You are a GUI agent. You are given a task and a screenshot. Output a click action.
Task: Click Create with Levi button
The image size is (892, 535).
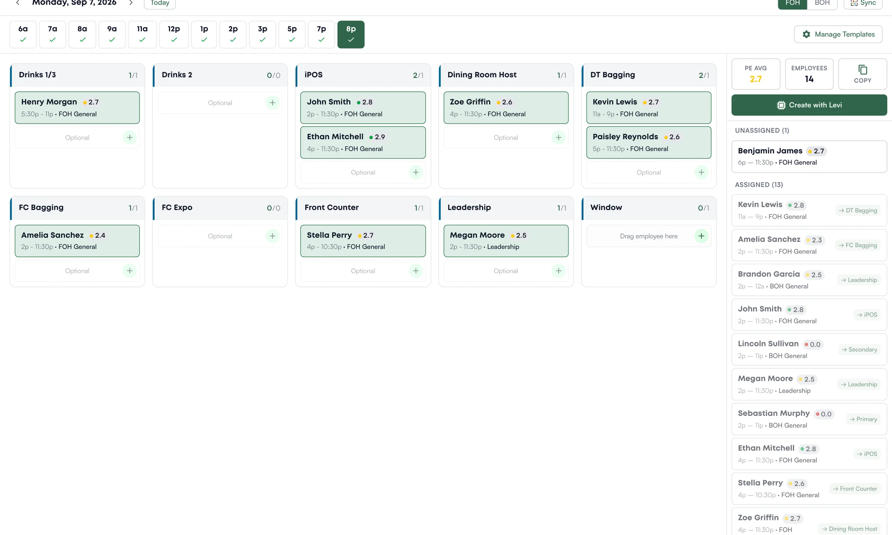[809, 105]
